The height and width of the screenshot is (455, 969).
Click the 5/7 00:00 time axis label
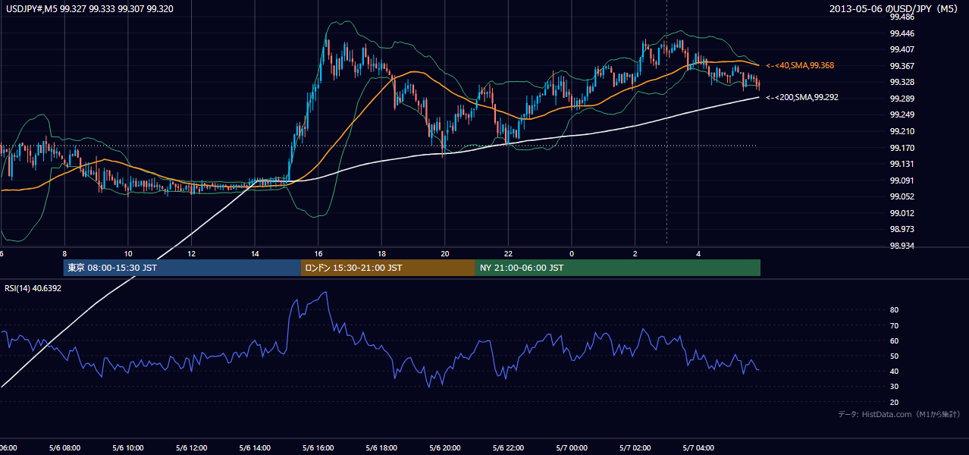571,447
